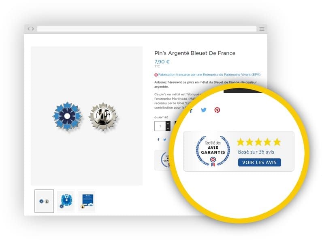Share via the small Facebook icon
Screen dimensions: 322x240
[x=158, y=139]
